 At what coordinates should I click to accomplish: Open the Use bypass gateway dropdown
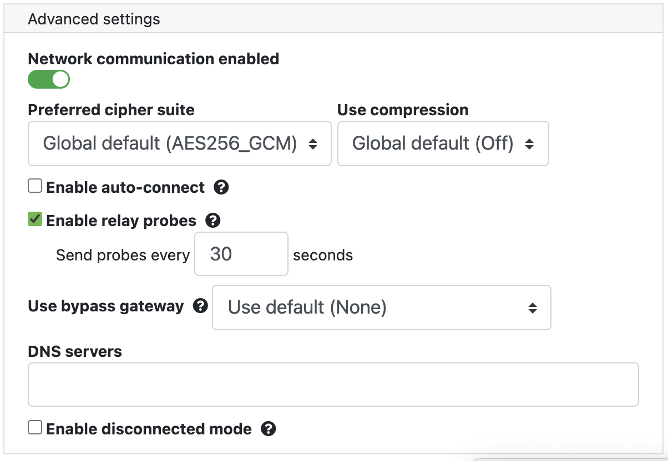tap(381, 308)
